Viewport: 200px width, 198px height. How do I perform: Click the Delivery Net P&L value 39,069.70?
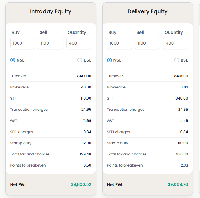178,184
